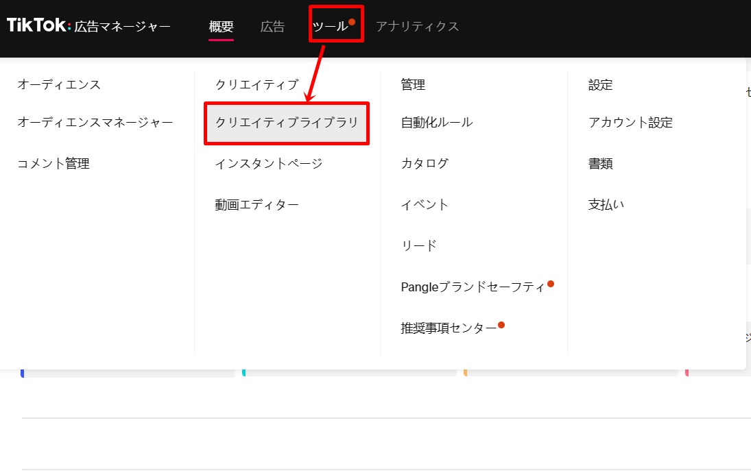Image resolution: width=751 pixels, height=473 pixels.
Task: Open 自動化ルール under 管理
Action: click(x=436, y=123)
